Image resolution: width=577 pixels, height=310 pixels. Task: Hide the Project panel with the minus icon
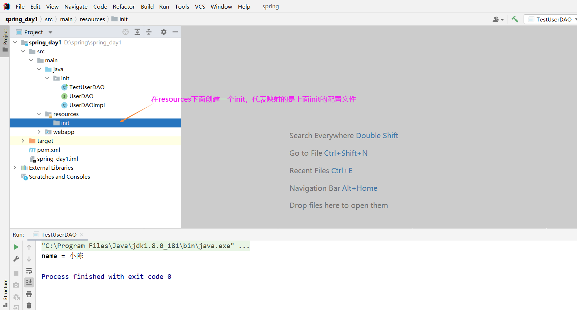[x=175, y=32]
